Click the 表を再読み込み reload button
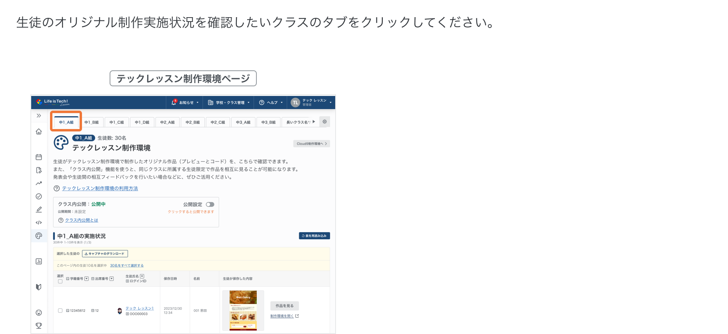Screen dimensions: 728x334 click(314, 236)
